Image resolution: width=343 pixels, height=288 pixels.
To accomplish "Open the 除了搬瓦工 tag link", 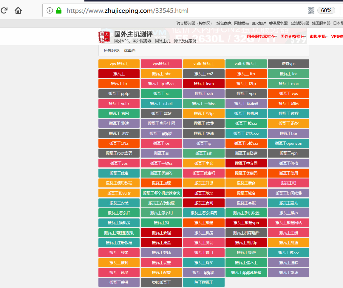I will click(204, 282).
